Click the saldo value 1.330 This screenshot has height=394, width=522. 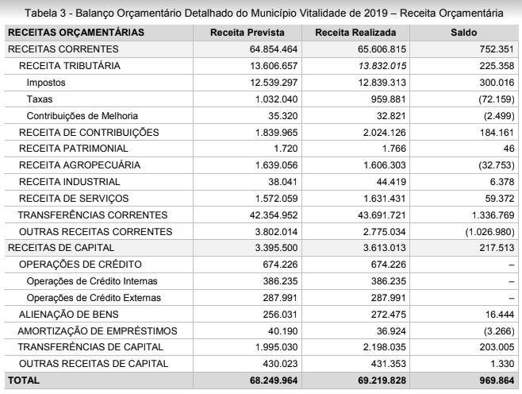[502, 364]
